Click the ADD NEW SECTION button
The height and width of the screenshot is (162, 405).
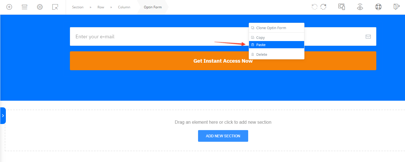pyautogui.click(x=223, y=136)
